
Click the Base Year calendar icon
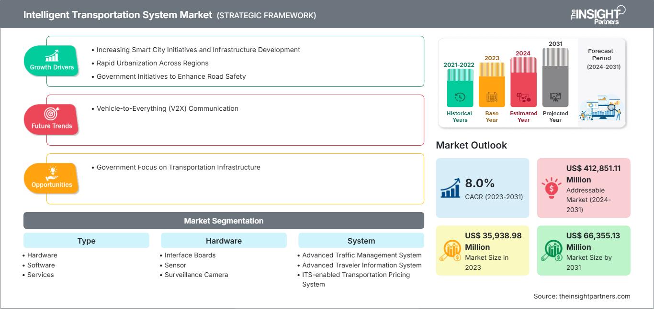click(x=492, y=97)
